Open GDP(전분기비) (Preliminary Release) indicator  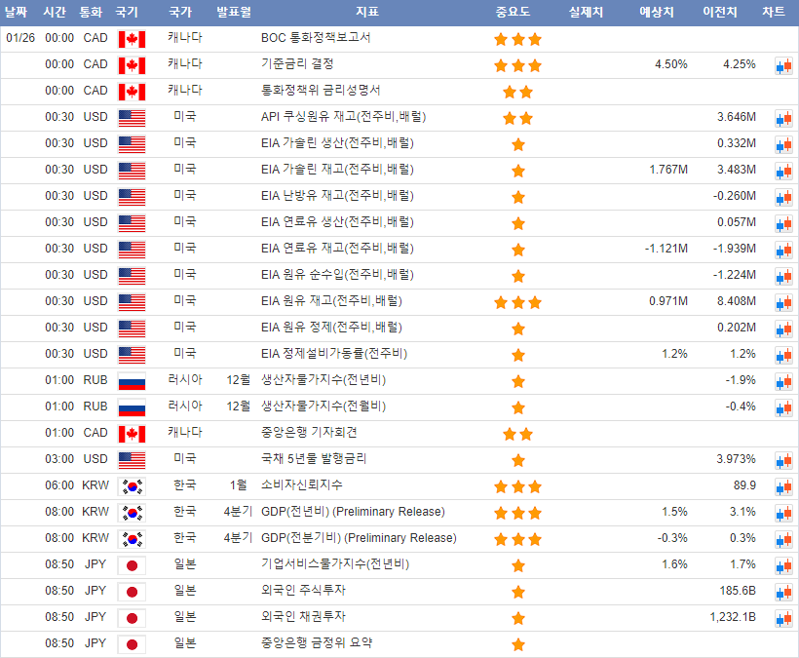coord(359,538)
